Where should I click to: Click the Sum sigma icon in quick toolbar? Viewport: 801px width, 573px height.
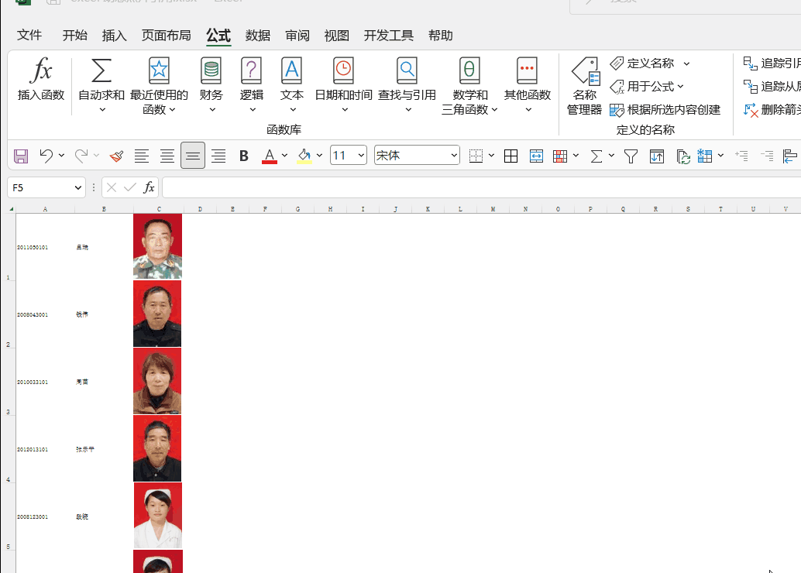[596, 156]
